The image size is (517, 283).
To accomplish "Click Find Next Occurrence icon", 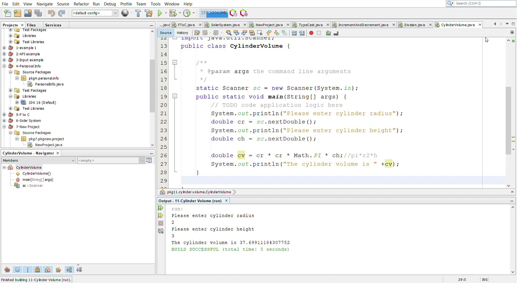I will coord(244,33).
